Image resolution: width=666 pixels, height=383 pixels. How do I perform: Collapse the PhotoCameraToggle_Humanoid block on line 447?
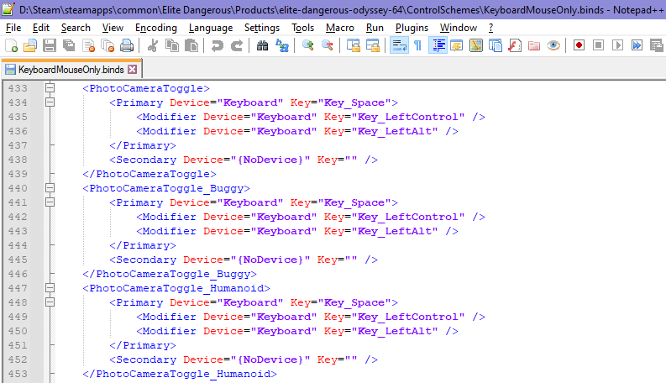pyautogui.click(x=50, y=288)
